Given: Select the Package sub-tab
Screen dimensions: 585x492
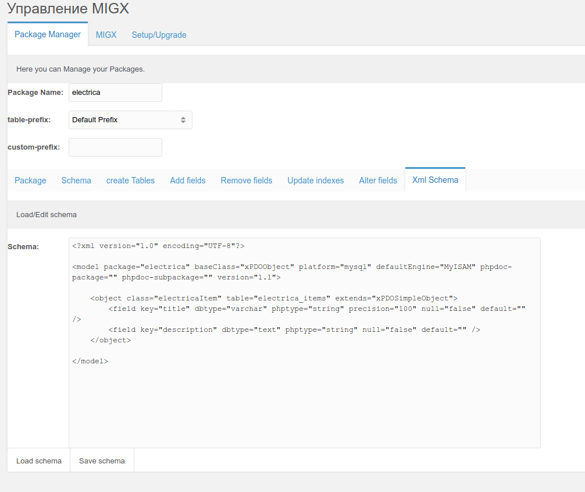Looking at the screenshot, I should [30, 180].
